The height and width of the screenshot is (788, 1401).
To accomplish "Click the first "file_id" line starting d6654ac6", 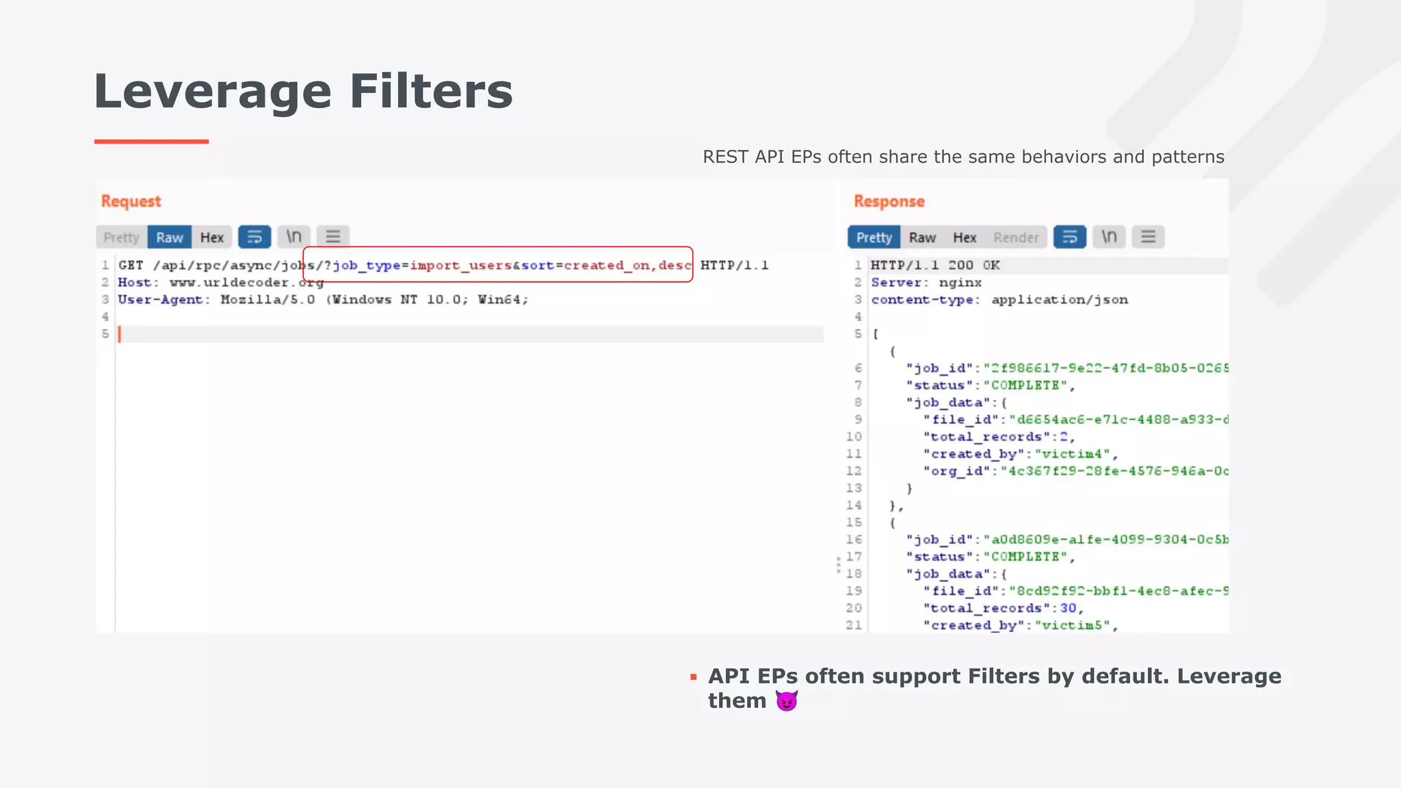I will pos(1075,420).
